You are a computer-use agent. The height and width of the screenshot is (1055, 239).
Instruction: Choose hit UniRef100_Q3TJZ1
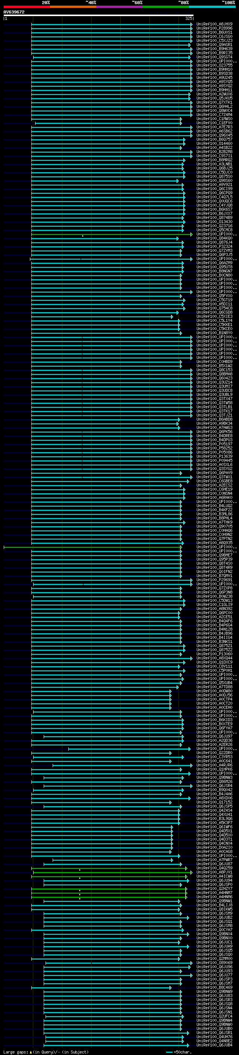(214, 415)
